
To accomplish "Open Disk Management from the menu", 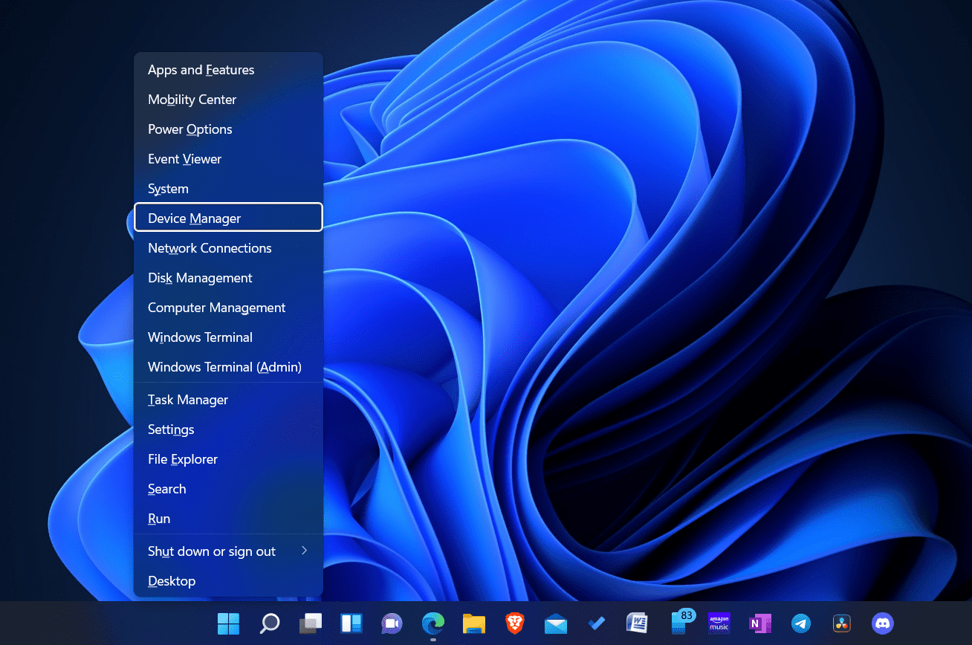I will coord(200,278).
